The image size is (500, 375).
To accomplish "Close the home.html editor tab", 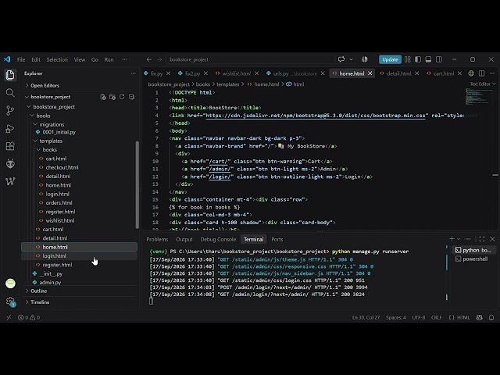I will (x=370, y=73).
